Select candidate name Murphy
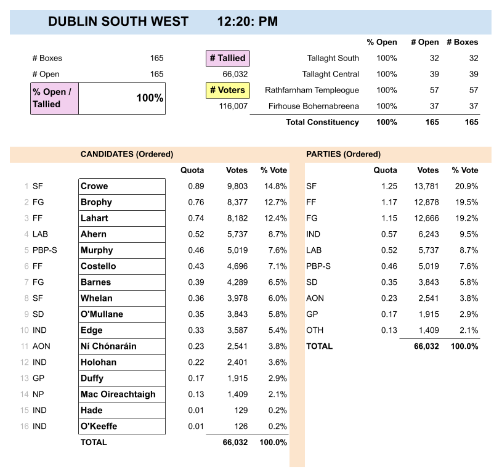Image resolution: width=502 pixels, height=474 pixels. click(97, 250)
